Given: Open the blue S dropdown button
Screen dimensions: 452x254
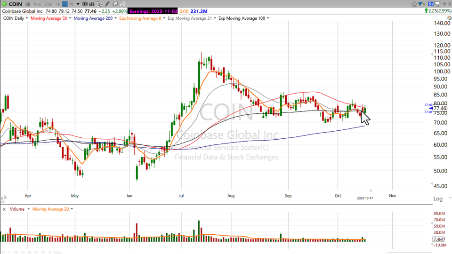Looking at the screenshot, I should 431,4.
